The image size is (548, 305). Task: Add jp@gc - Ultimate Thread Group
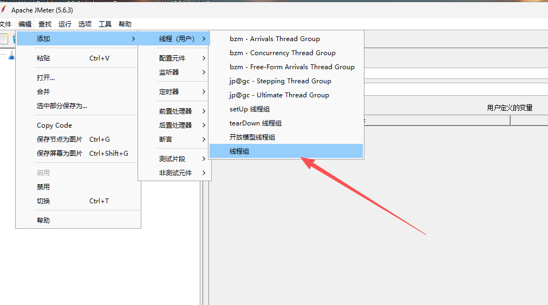point(286,95)
